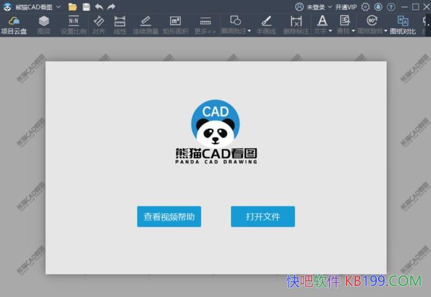Viewport: 431px width, 297px height.
Task: Open the 查找 find dropdown arrow
Action: (x=353, y=31)
